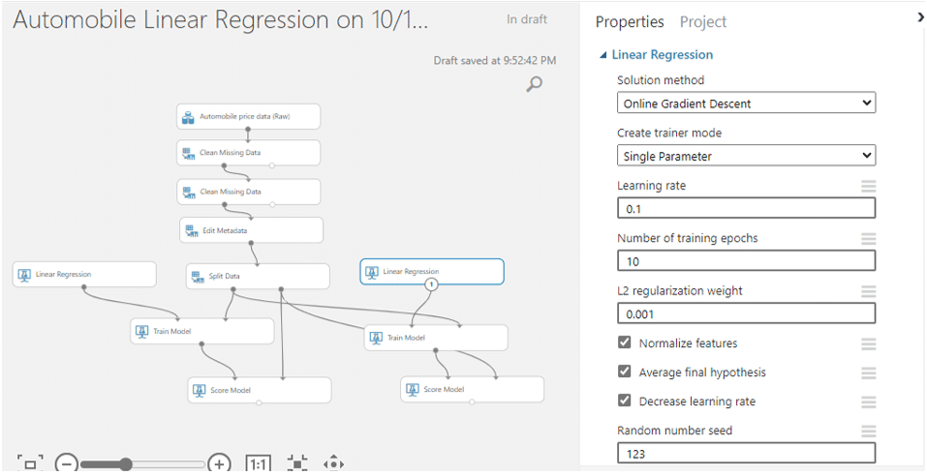Viewport: 927px width, 475px height.
Task: Select the Split Data module
Action: pyautogui.click(x=257, y=277)
